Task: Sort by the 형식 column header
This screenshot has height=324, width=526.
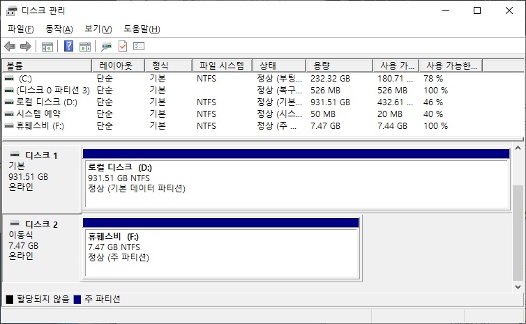Action: tap(168, 65)
